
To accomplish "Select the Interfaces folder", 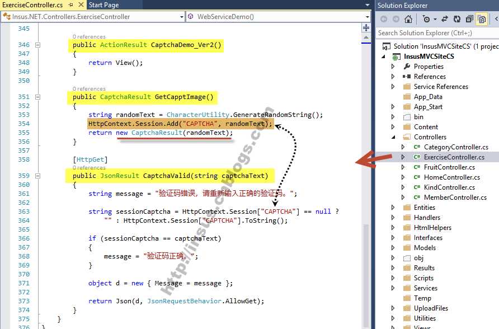I will tap(428, 238).
